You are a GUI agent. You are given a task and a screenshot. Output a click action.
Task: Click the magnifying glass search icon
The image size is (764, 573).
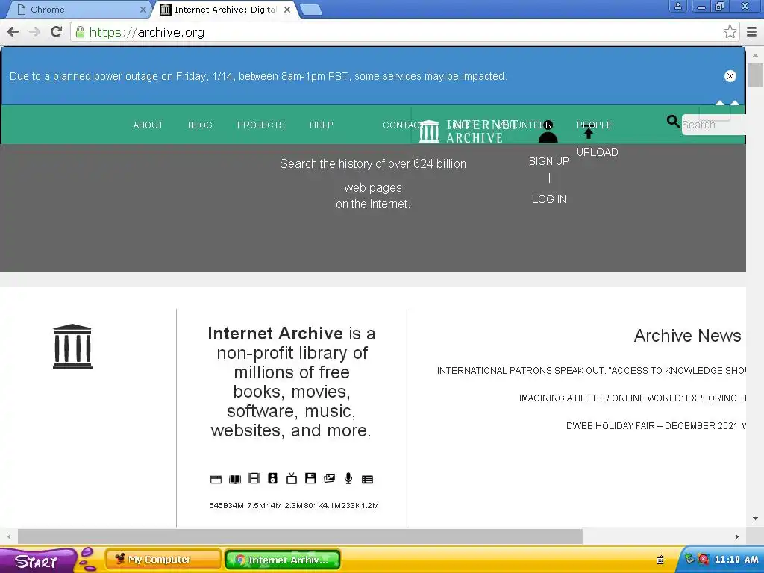point(673,122)
